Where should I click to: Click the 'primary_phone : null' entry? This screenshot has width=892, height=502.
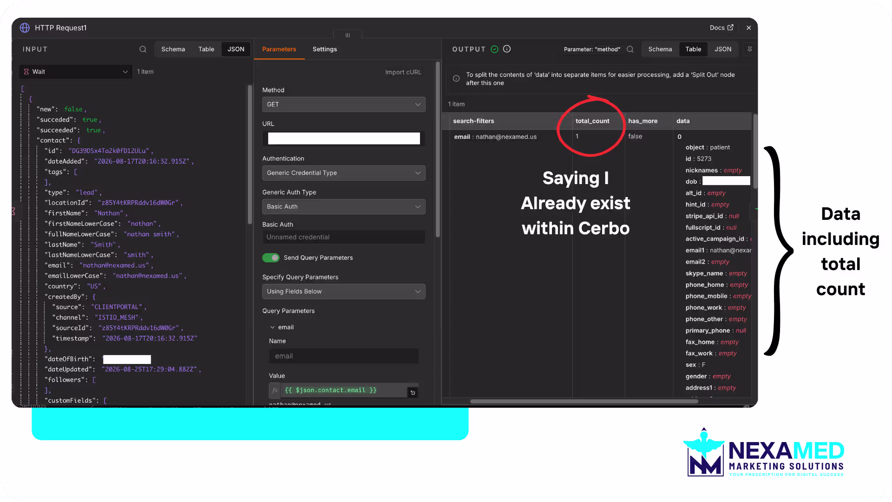click(x=715, y=330)
